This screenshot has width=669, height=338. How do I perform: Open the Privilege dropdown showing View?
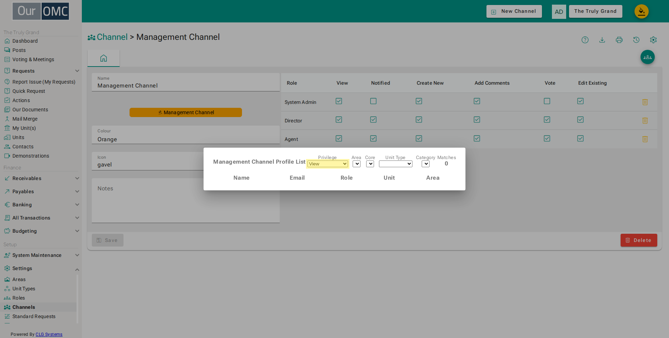point(328,164)
